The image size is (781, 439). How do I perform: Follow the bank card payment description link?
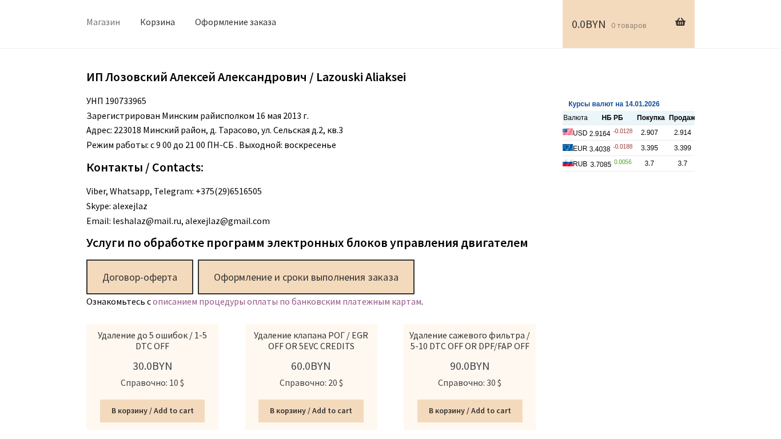point(286,302)
